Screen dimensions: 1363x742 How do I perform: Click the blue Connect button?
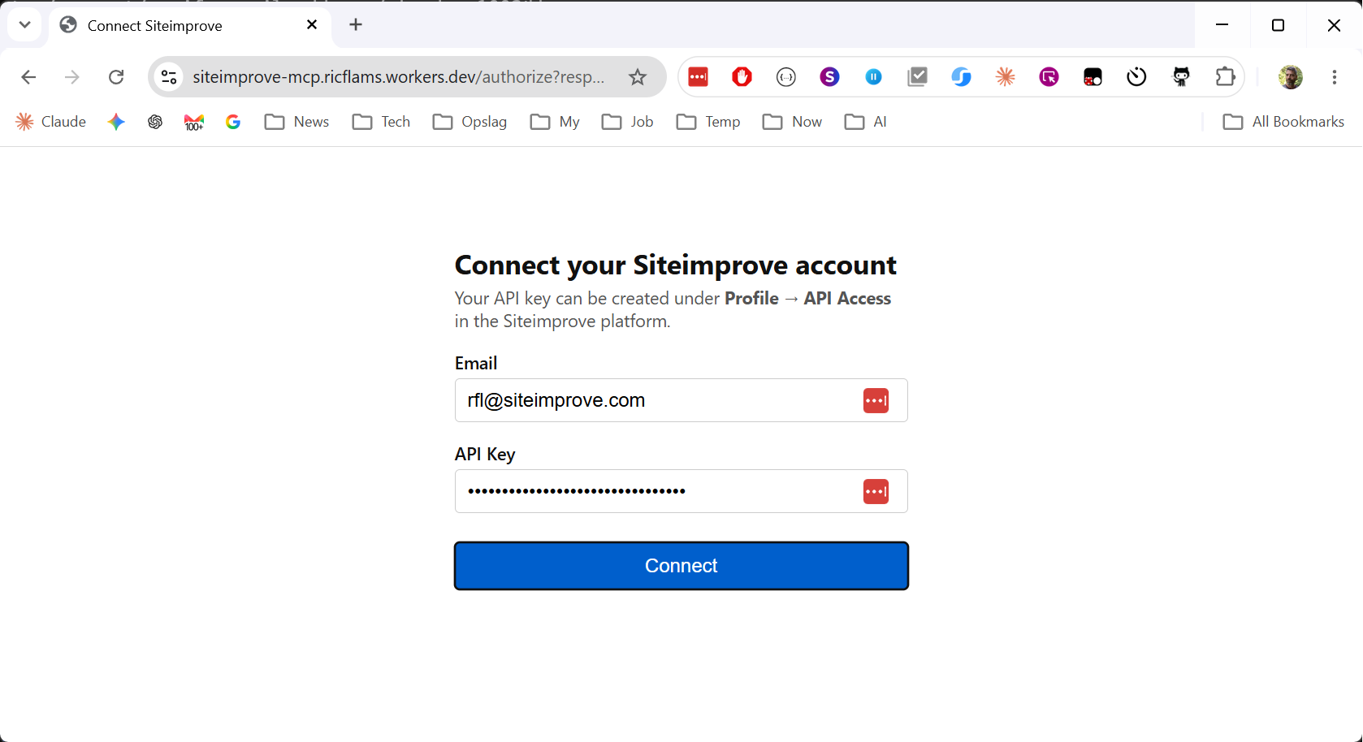(681, 566)
